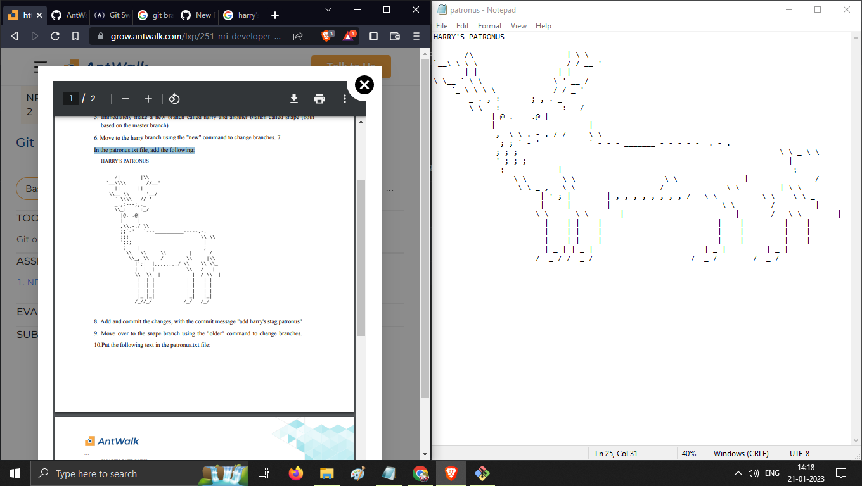Rotate the PDF page
The width and height of the screenshot is (862, 486).
[174, 99]
